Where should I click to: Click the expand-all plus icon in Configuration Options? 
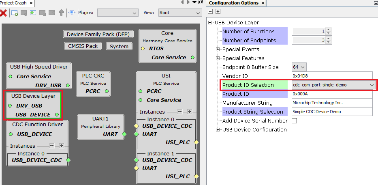(x=218, y=11)
